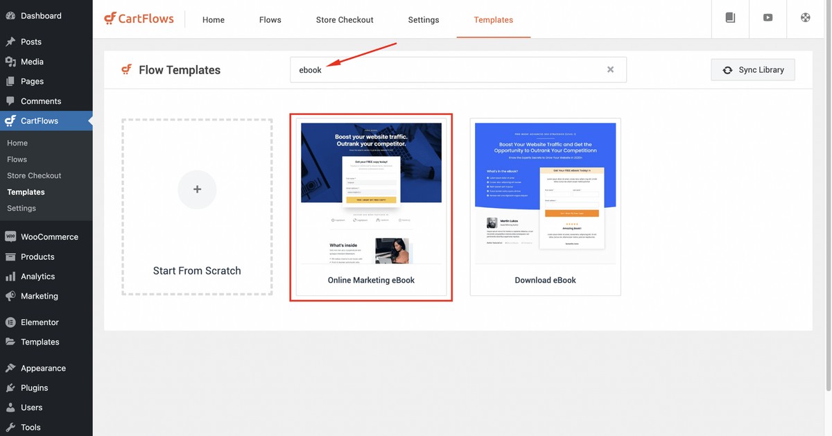
Task: Click the plus icon to start from scratch
Action: (197, 189)
